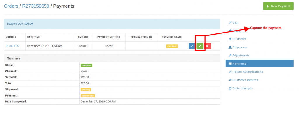The width and height of the screenshot is (299, 114).
Task: Click the Customer person icon
Action: point(230,39)
